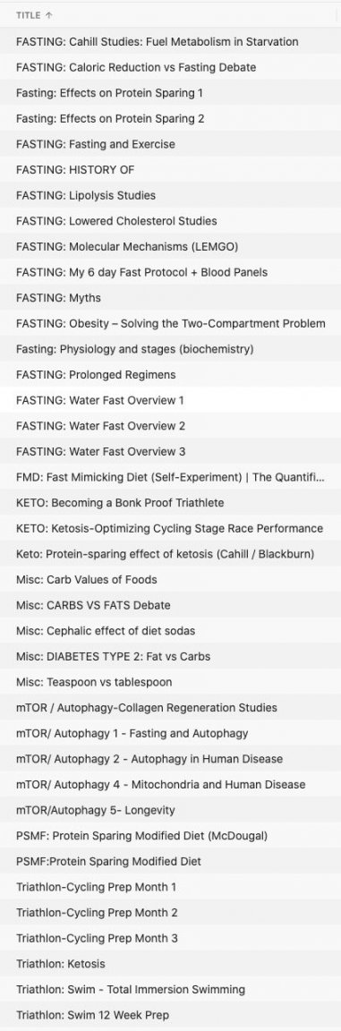Open FASTING: Water Fast Overview 1
This screenshot has width=341, height=1031.
(170, 400)
